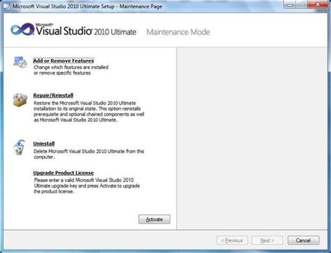Click the Uninstall recycle bin icon

click(20, 147)
